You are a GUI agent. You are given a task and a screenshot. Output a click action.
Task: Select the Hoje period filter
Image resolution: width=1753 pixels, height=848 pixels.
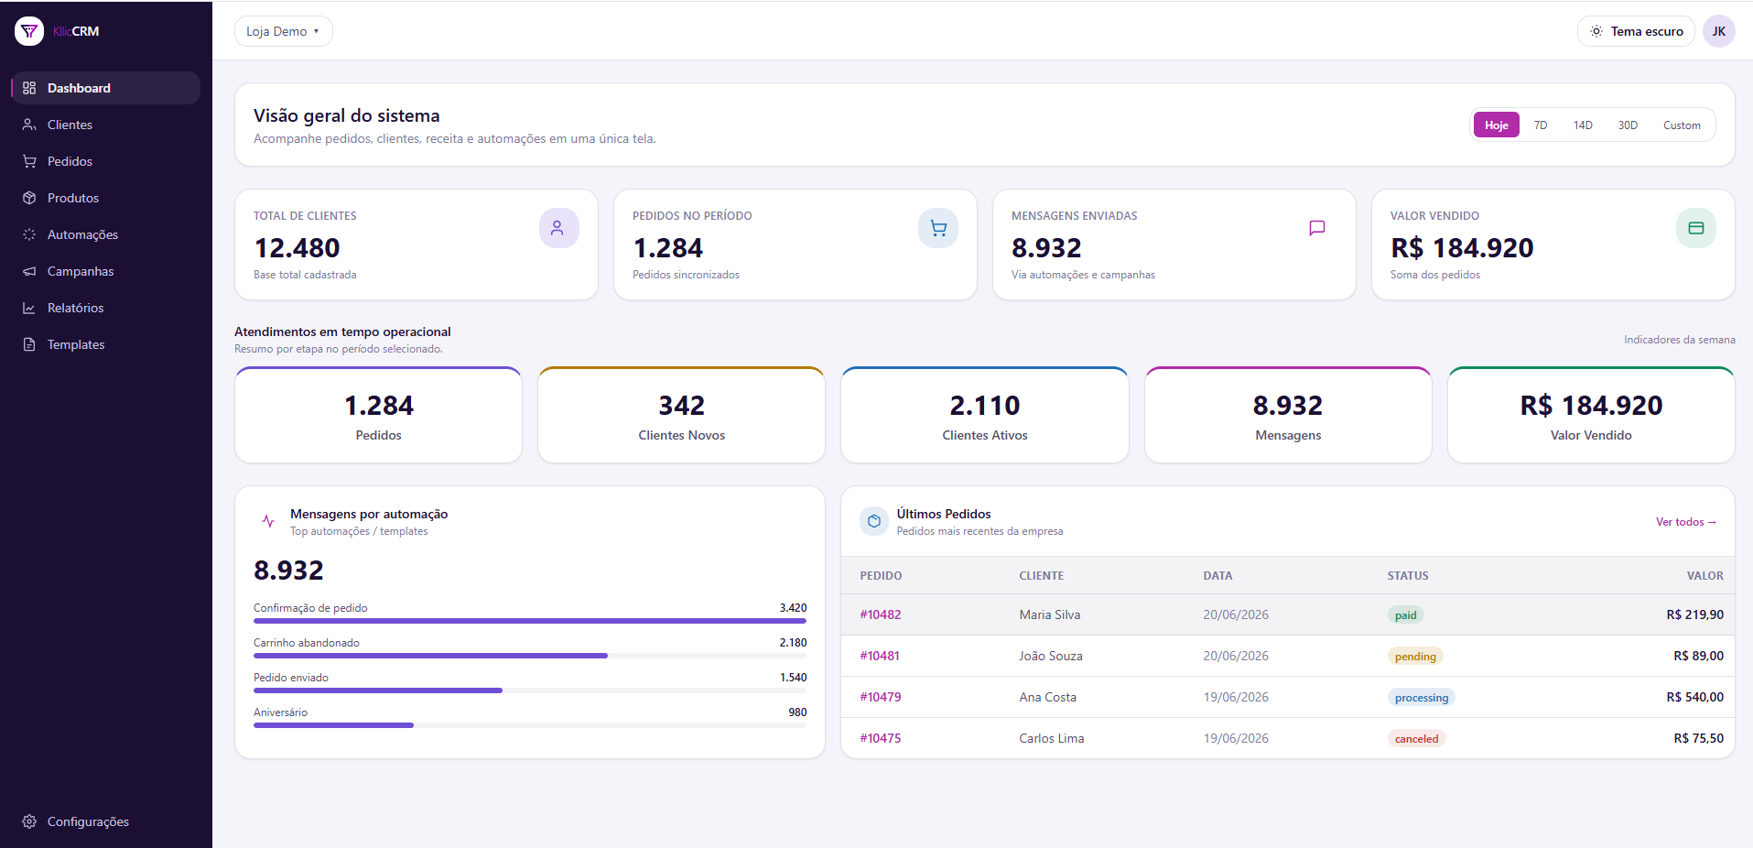[1497, 125]
